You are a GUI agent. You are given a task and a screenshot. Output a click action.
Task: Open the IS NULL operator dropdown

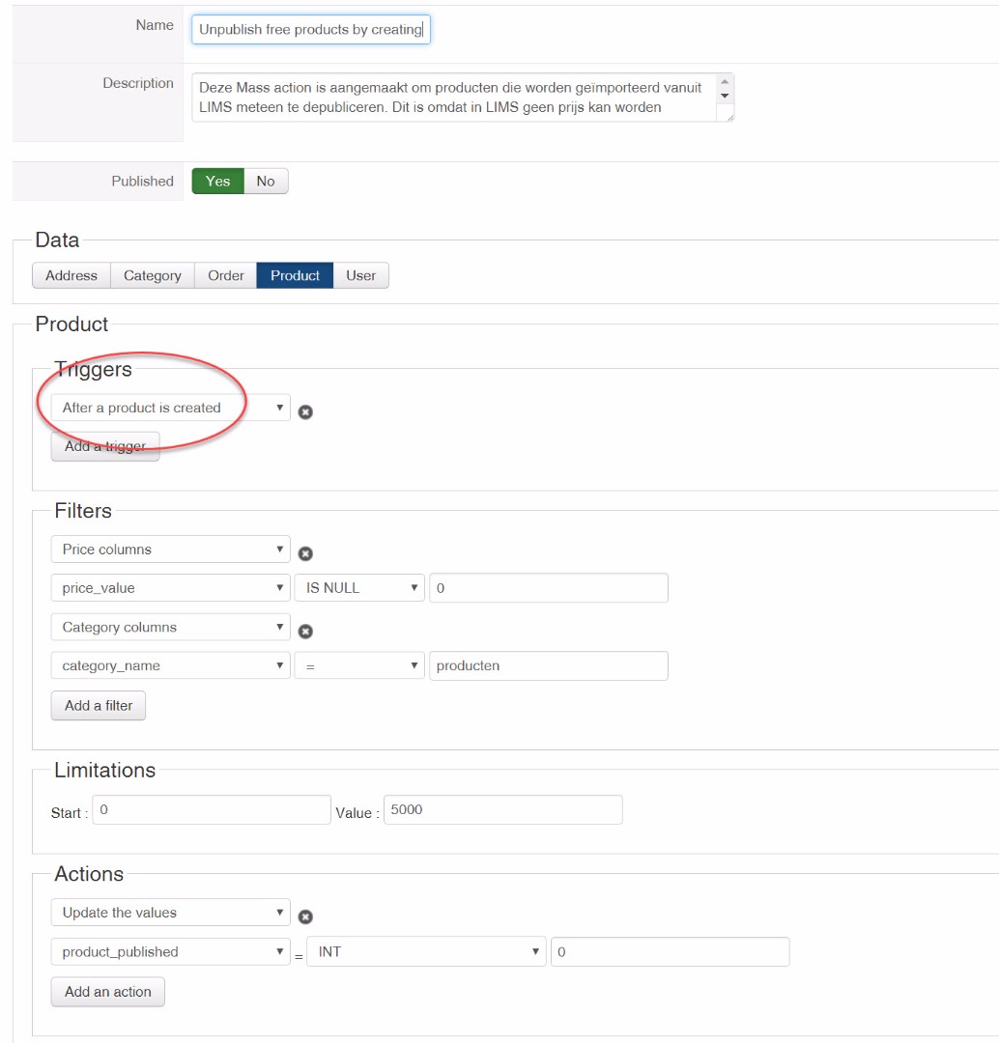[x=359, y=588]
